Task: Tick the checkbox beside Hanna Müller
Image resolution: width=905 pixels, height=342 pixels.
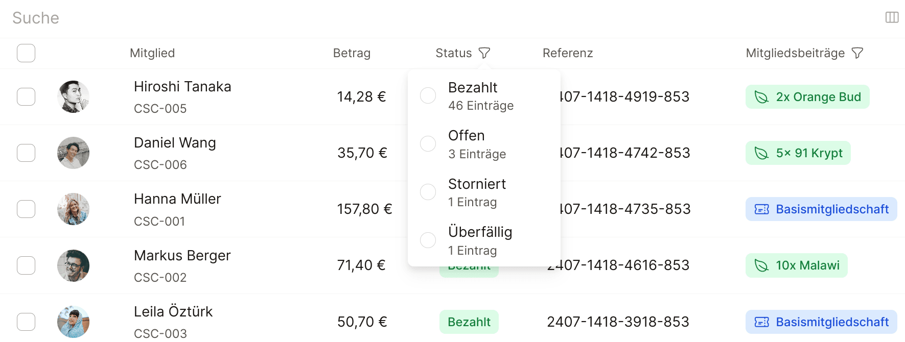Action: pos(26,209)
